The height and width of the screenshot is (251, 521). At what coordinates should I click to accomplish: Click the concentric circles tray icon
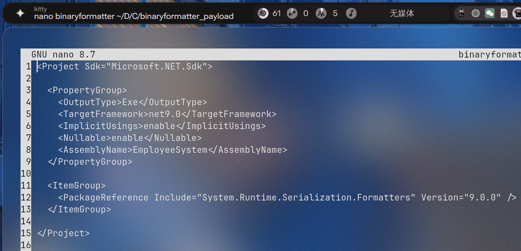[475, 14]
